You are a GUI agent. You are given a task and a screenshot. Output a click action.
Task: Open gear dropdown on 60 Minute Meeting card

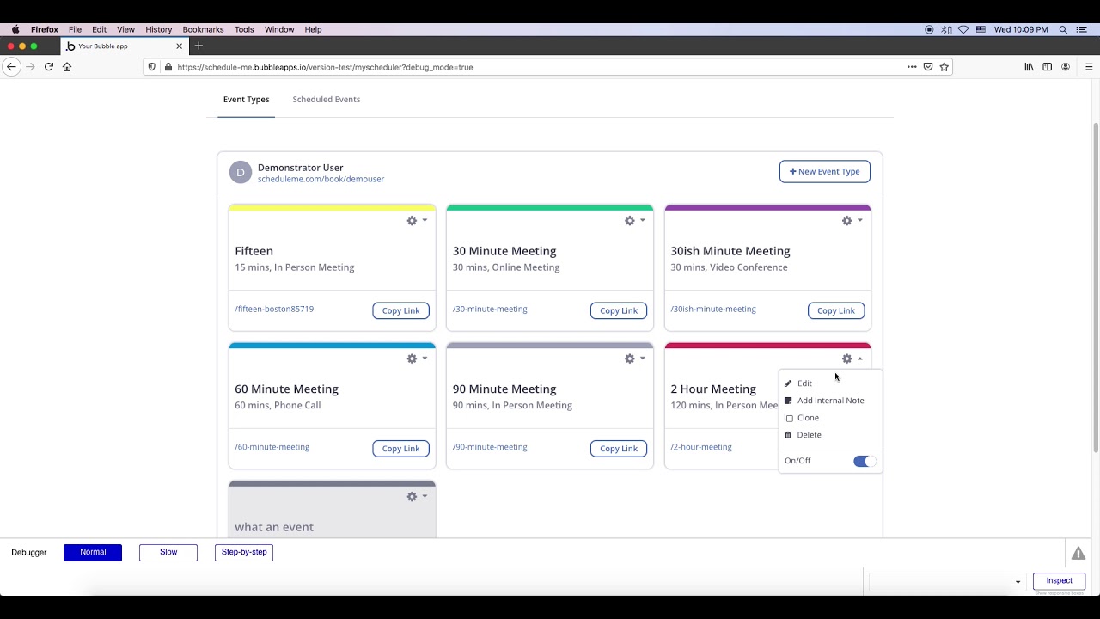coord(417,359)
